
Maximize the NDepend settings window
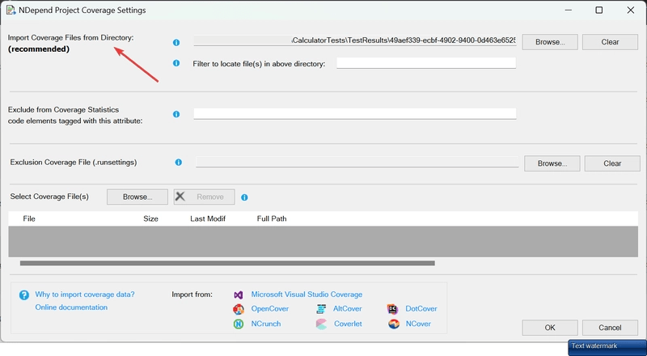[x=599, y=10]
